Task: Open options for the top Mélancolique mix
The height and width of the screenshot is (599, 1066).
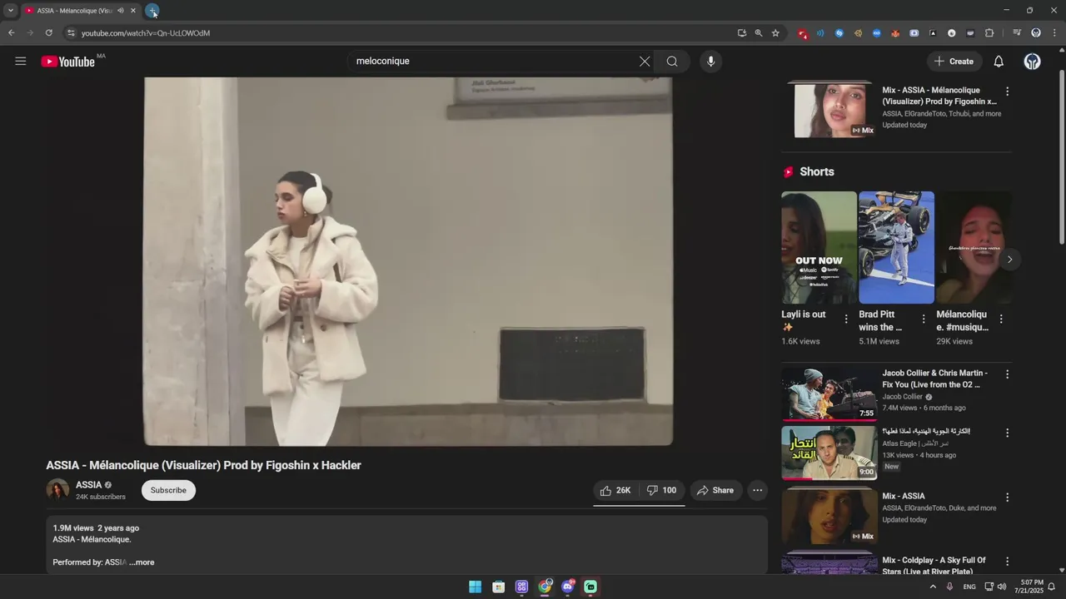Action: point(1007,92)
